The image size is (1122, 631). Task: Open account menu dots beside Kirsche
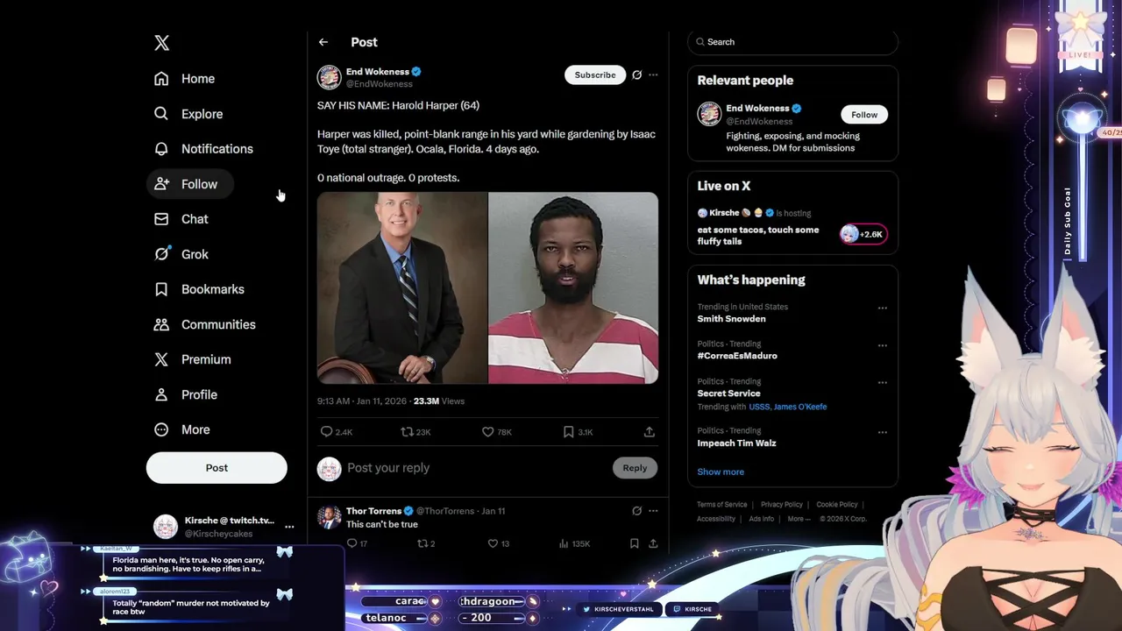click(289, 527)
